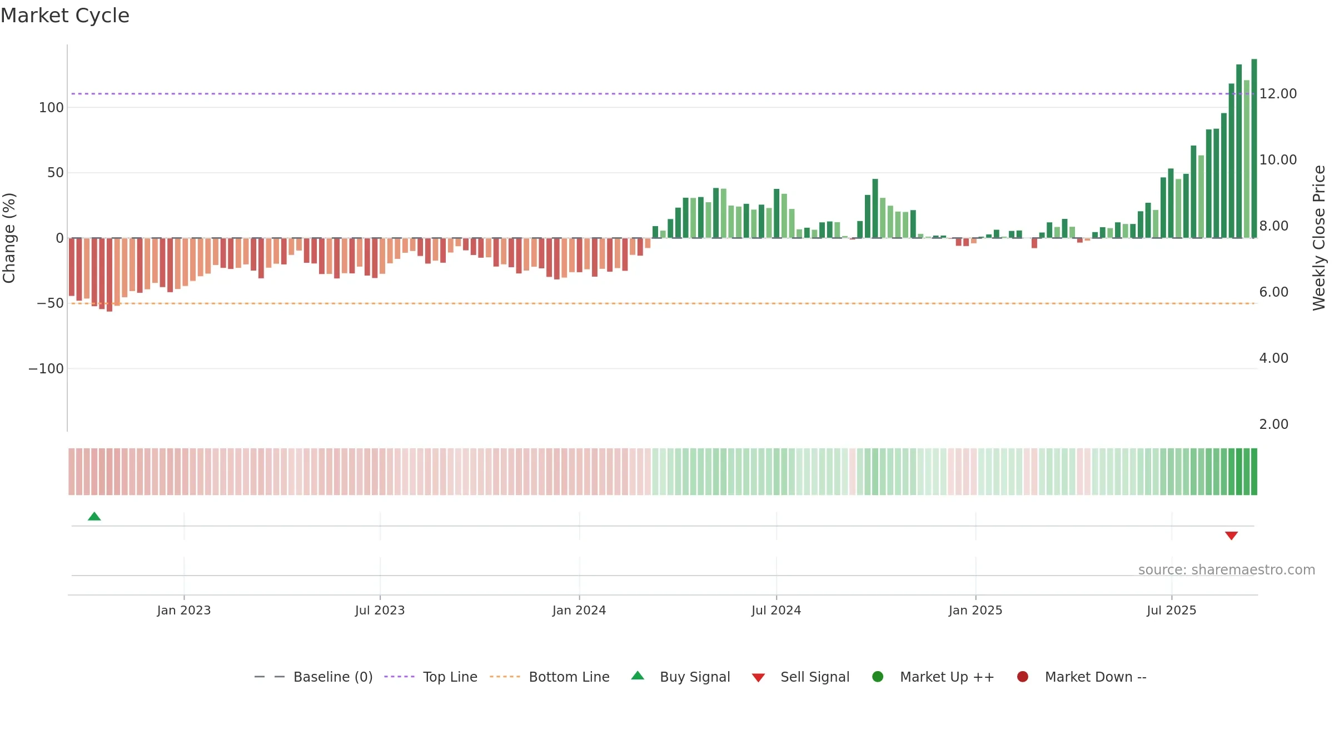This screenshot has width=1334, height=750.
Task: Click the Jul 2024 axis label
Action: pyautogui.click(x=776, y=610)
